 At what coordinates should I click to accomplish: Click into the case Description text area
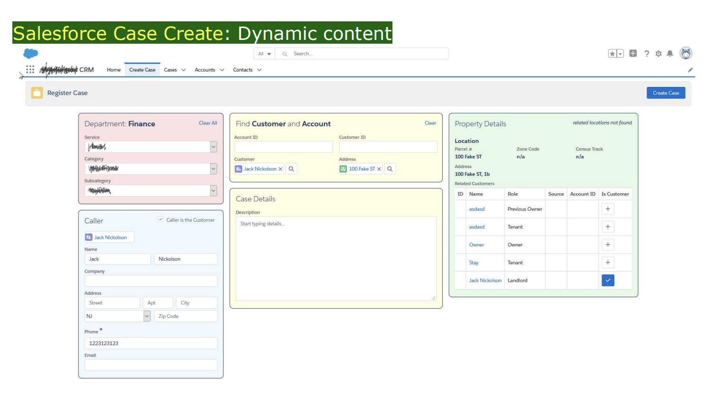336,259
